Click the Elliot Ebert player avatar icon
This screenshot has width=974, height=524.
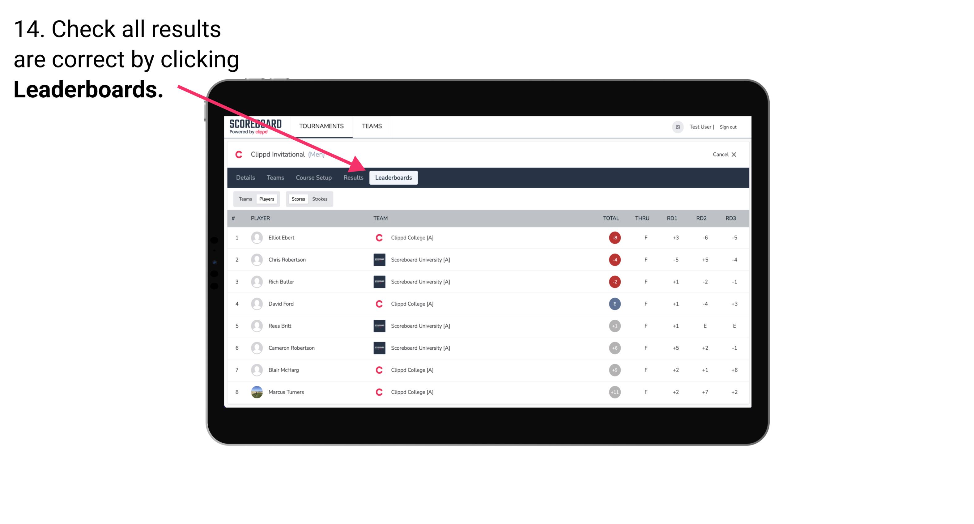click(255, 237)
